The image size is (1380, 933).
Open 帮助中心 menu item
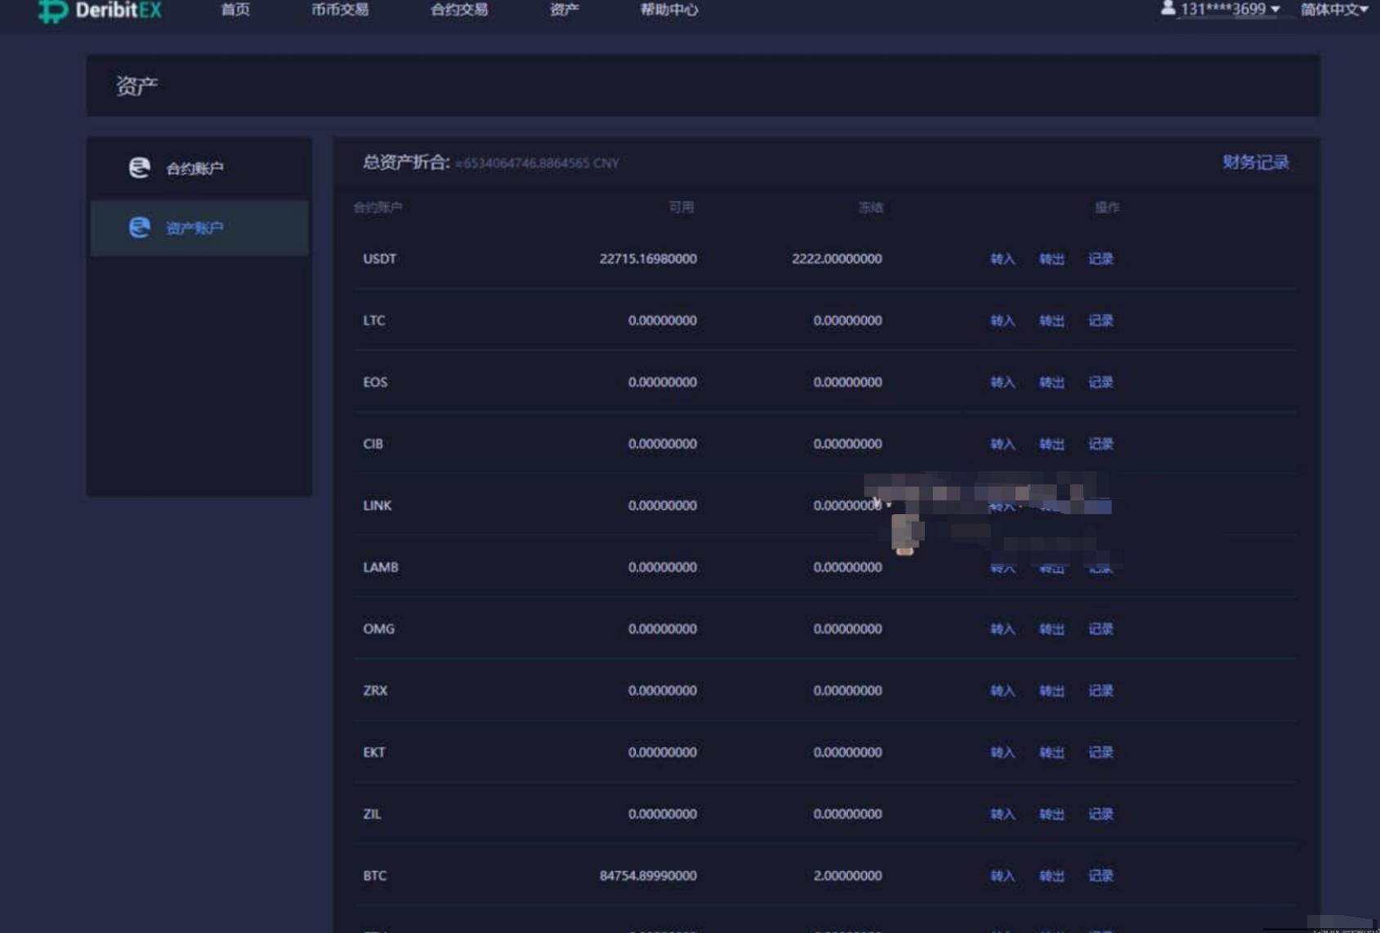pyautogui.click(x=669, y=9)
